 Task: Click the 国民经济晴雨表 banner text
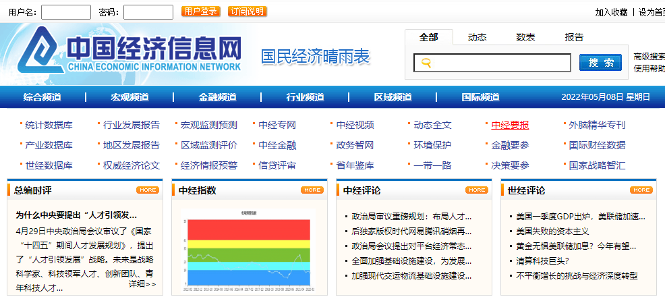pos(315,57)
